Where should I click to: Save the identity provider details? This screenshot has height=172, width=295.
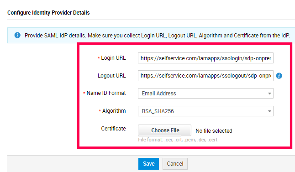(148, 164)
